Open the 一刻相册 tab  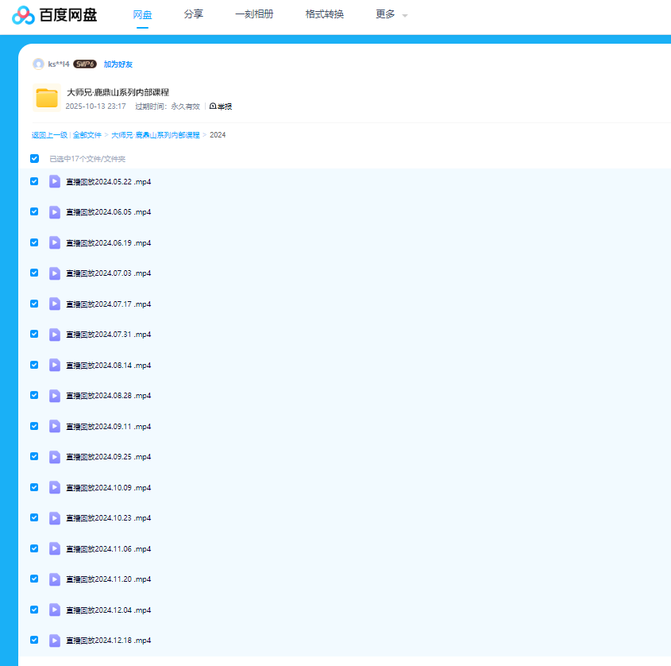[x=254, y=14]
